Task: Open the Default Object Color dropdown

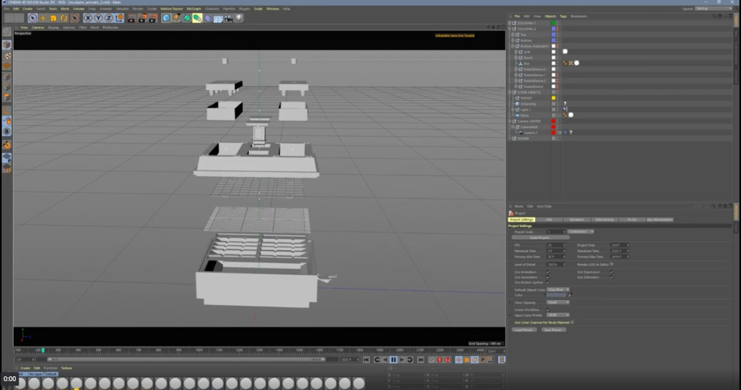Action: click(558, 289)
